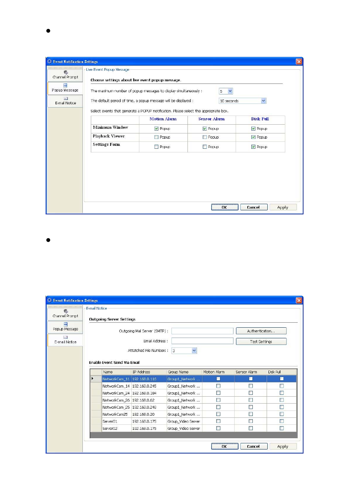348x494 pixels.
Task: Enable Disk Full email for Server01
Action: pyautogui.click(x=282, y=421)
